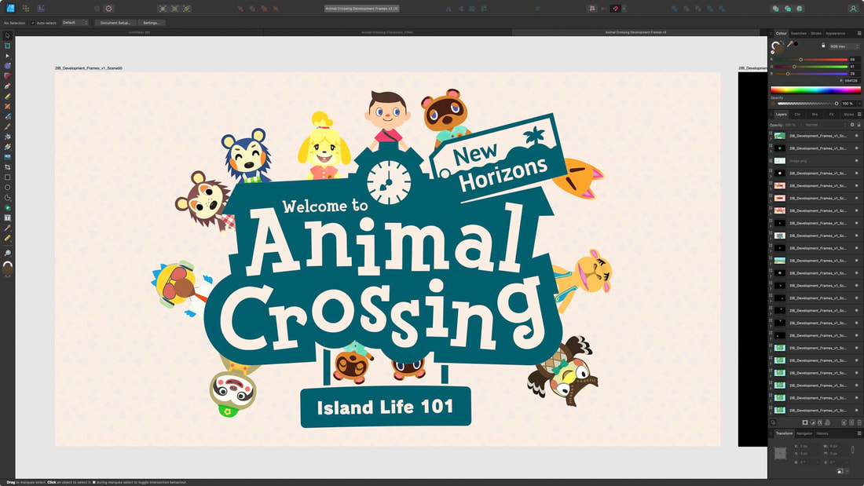Open the Normal blend mode dropdown
This screenshot has height=486, width=864.
coord(825,125)
